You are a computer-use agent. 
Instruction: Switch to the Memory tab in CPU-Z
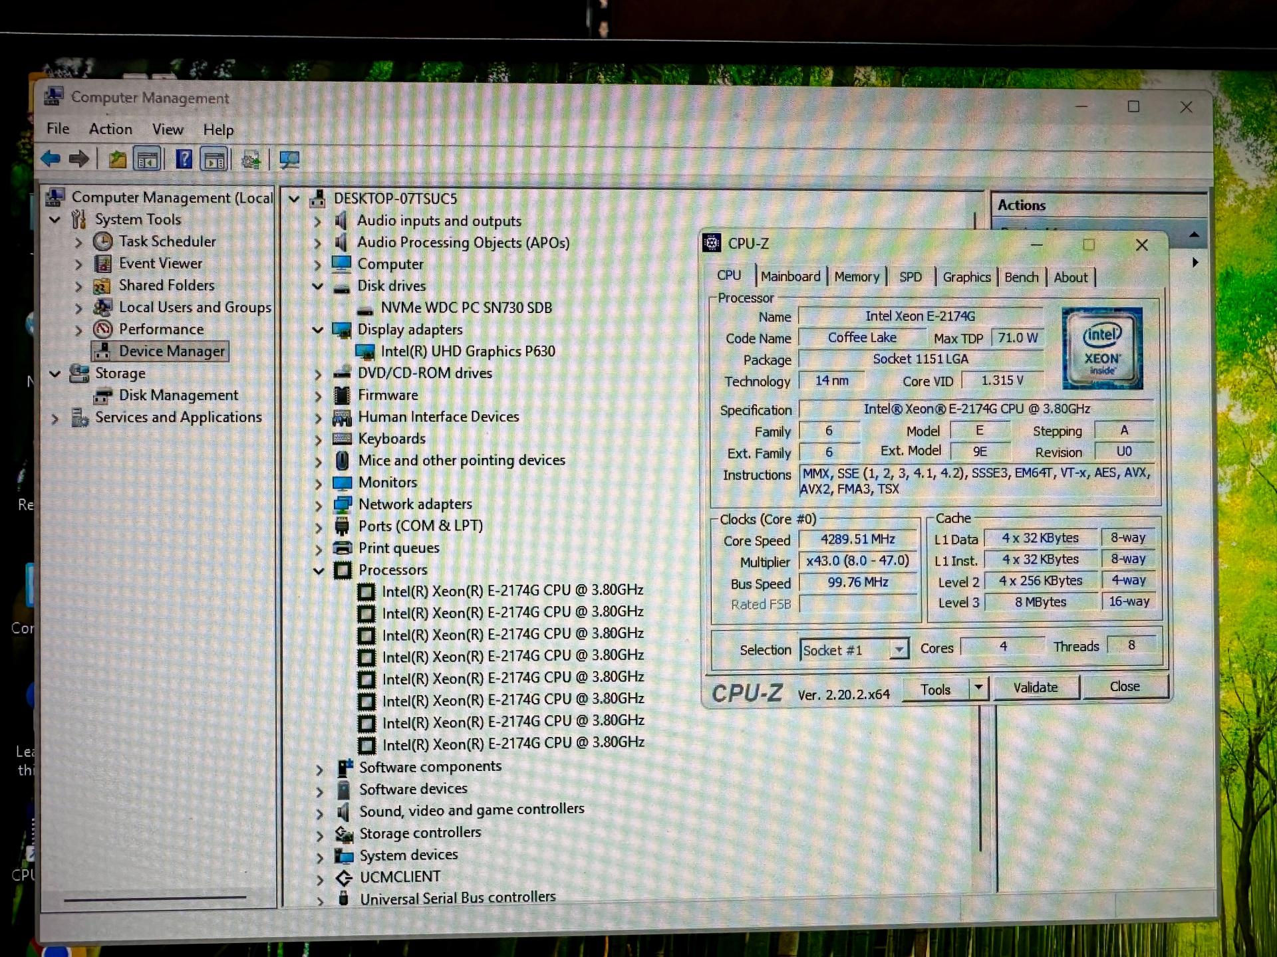click(x=857, y=277)
